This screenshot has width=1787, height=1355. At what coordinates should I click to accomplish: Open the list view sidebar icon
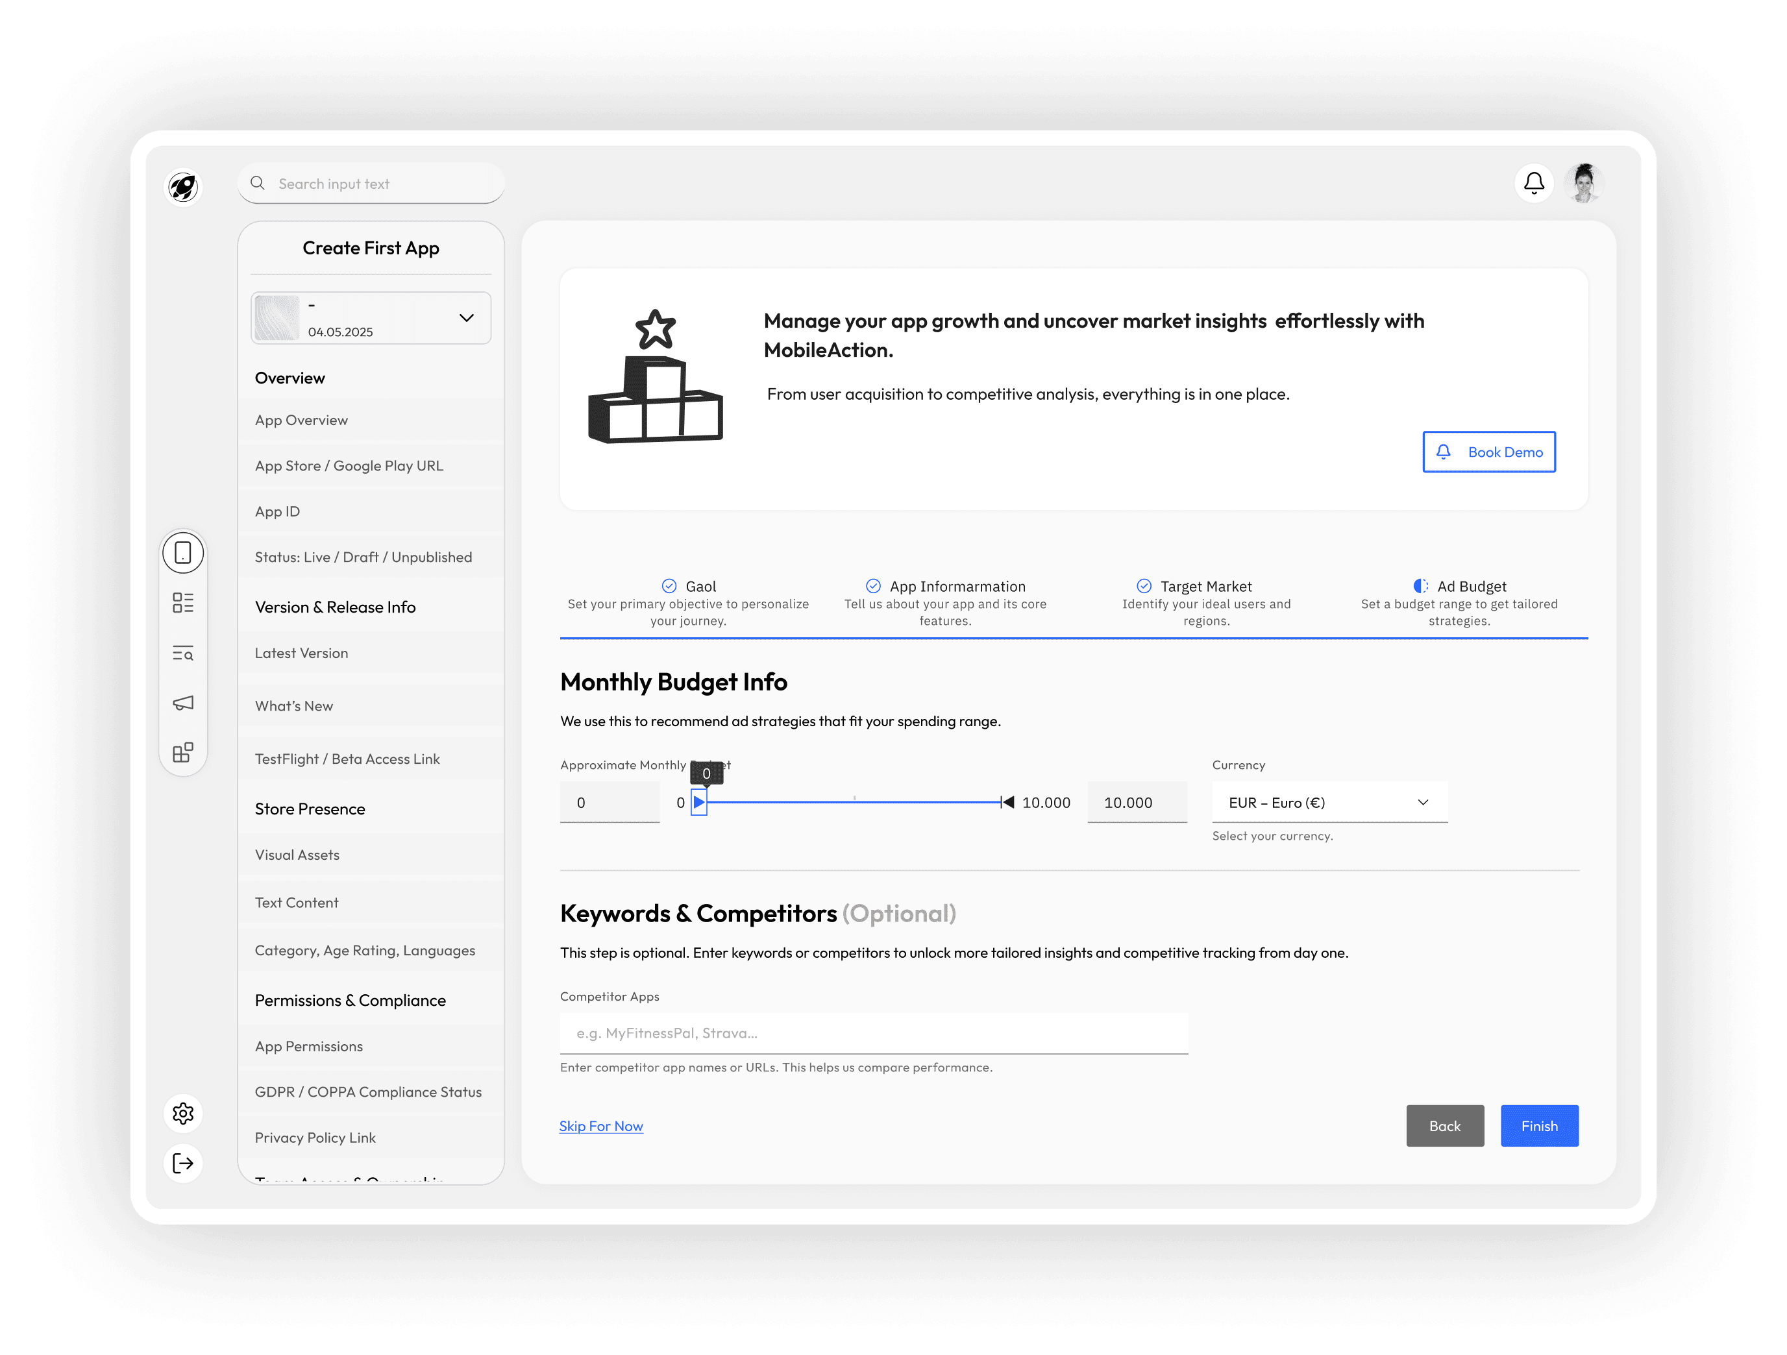(184, 602)
